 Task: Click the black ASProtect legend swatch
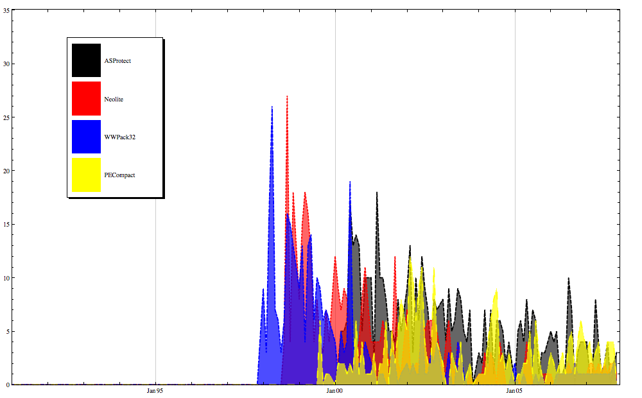coord(86,60)
